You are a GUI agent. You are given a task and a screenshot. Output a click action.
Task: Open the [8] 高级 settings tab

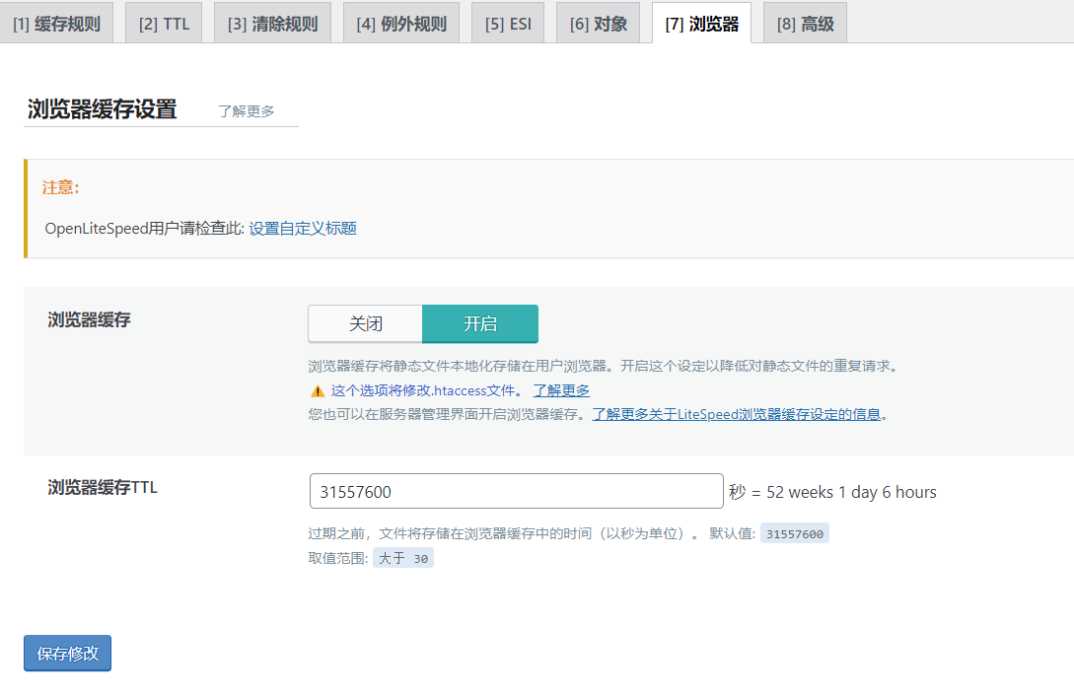point(805,24)
